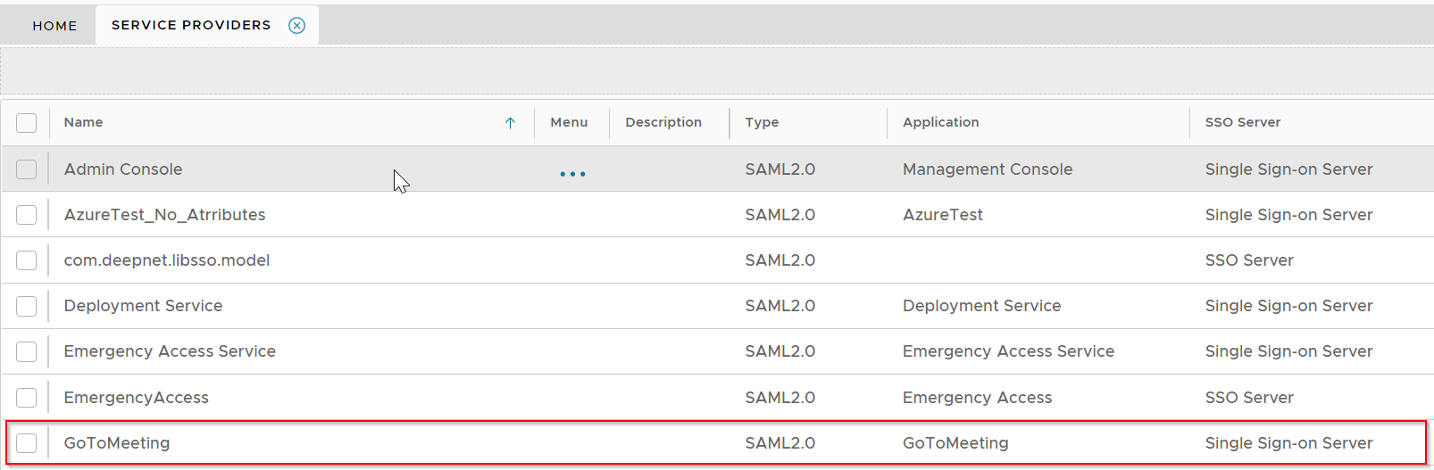The width and height of the screenshot is (1434, 470).
Task: Click the Management Console application cell
Action: (987, 169)
